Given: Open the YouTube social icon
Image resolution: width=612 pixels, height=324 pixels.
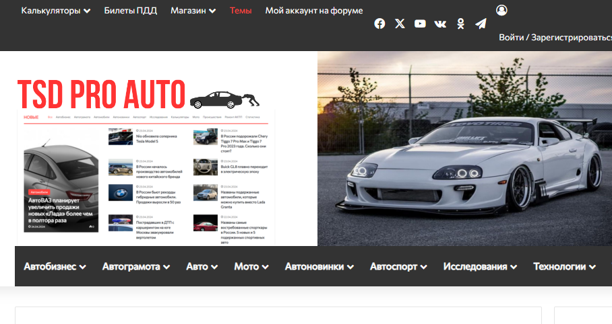Looking at the screenshot, I should 420,24.
